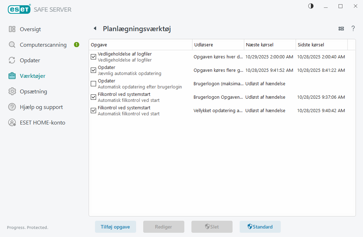This screenshot has width=363, height=237.
Task: Click the Oversigt dashboard icon in sidebar
Action: pyautogui.click(x=12, y=29)
